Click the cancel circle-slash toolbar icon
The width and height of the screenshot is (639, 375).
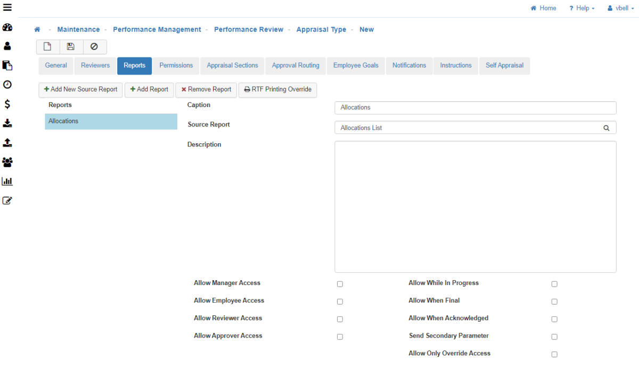(94, 47)
